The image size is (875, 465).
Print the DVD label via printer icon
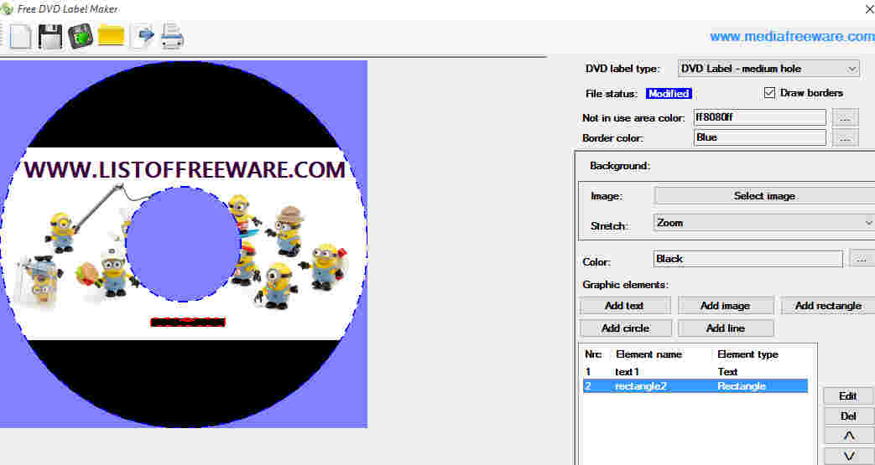172,37
